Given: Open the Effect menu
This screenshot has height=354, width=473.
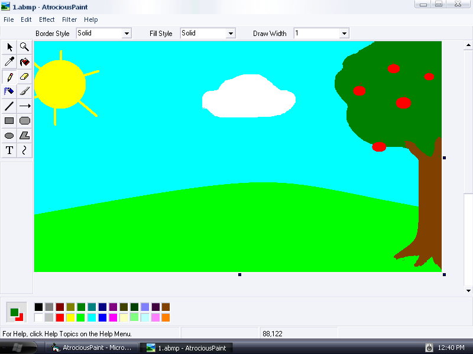Looking at the screenshot, I should click(x=47, y=19).
